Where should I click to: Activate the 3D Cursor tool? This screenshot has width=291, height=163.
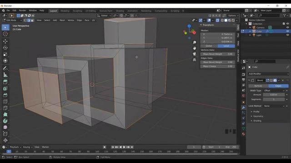click(5, 34)
